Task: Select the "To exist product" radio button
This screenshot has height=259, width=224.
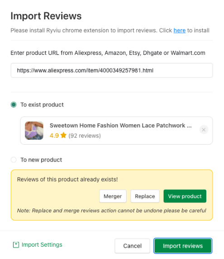Action: pyautogui.click(x=14, y=105)
